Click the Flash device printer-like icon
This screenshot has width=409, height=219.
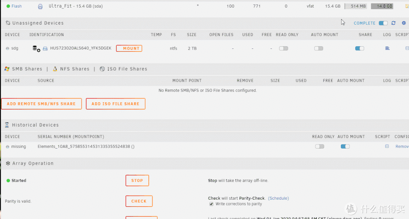[x=40, y=6]
